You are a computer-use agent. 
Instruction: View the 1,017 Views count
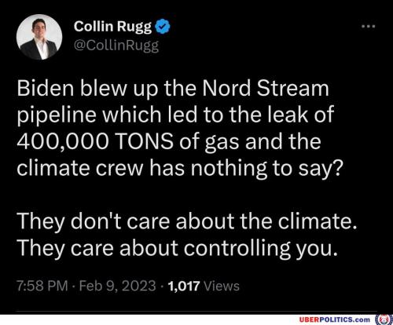click(204, 286)
